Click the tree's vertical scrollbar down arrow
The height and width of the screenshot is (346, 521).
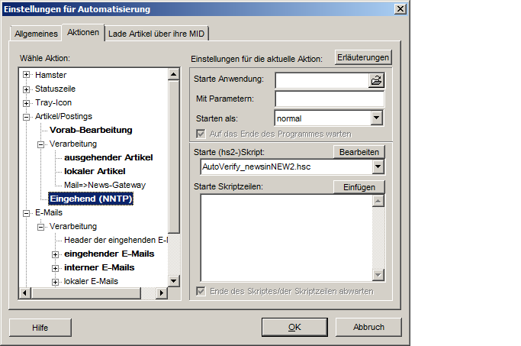coord(174,280)
